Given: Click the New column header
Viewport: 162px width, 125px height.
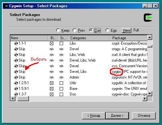Looking at the screenshot, I should pyautogui.click(x=29, y=38).
